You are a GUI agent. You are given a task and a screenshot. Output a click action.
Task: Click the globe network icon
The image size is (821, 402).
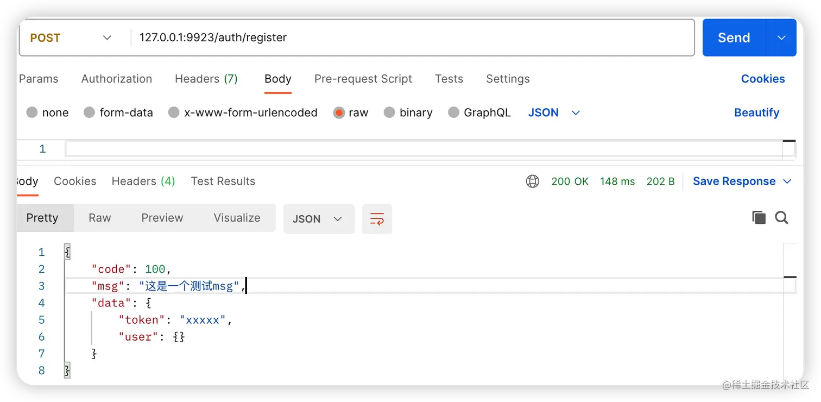tap(532, 181)
